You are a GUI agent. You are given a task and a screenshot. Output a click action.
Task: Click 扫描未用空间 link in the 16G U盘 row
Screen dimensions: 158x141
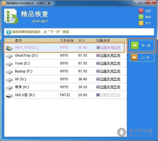point(110,95)
